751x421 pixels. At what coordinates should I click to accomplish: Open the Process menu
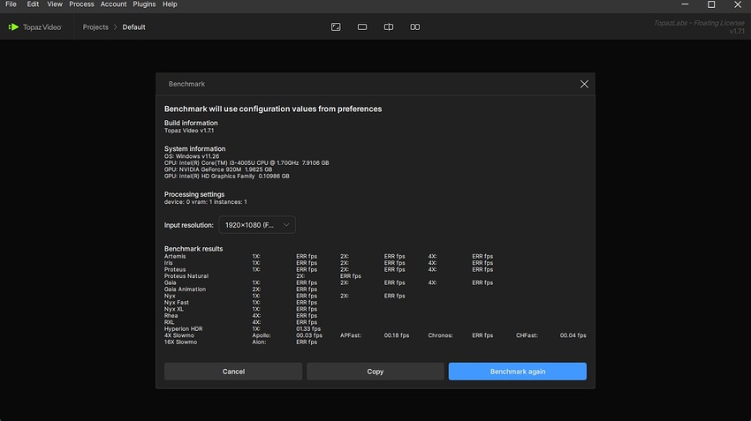pos(81,4)
